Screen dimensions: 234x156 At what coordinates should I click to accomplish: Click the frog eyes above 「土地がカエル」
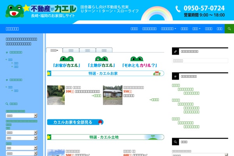tap(102, 58)
